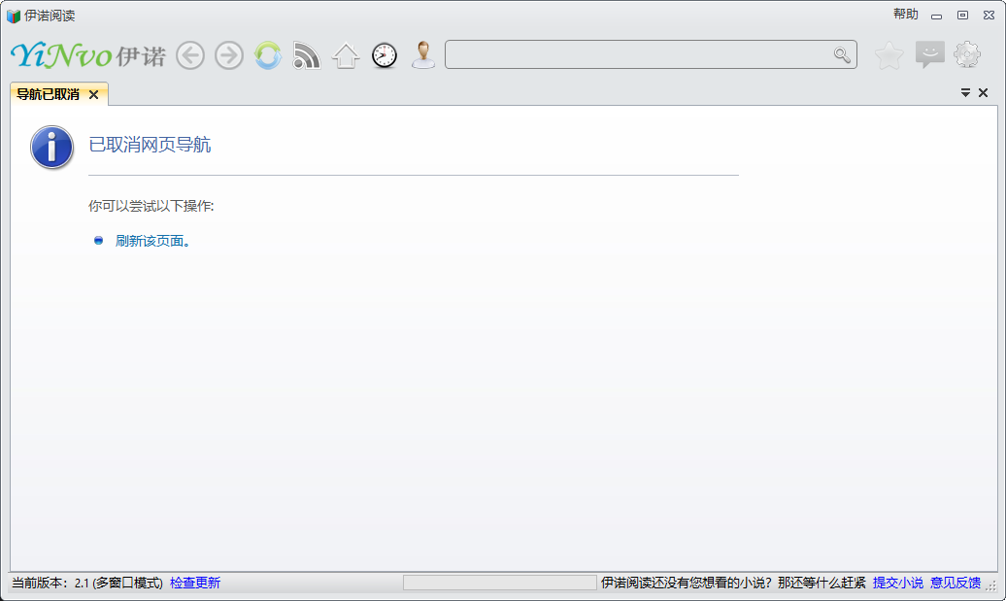Click the status bar progress bar

500,583
